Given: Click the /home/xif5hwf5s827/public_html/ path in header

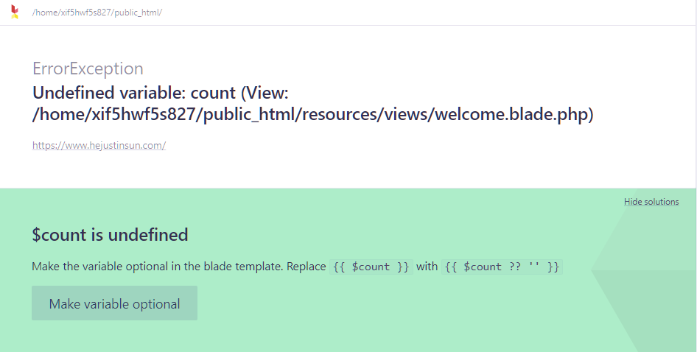Looking at the screenshot, I should (97, 13).
